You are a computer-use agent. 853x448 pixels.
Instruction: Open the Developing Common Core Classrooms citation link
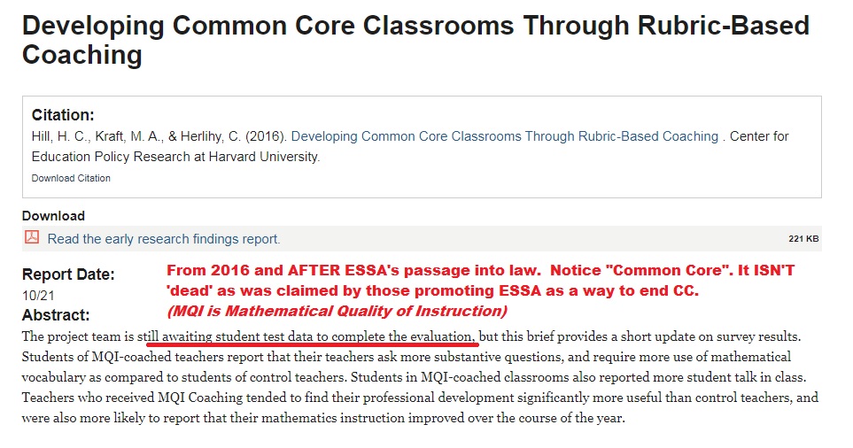505,136
